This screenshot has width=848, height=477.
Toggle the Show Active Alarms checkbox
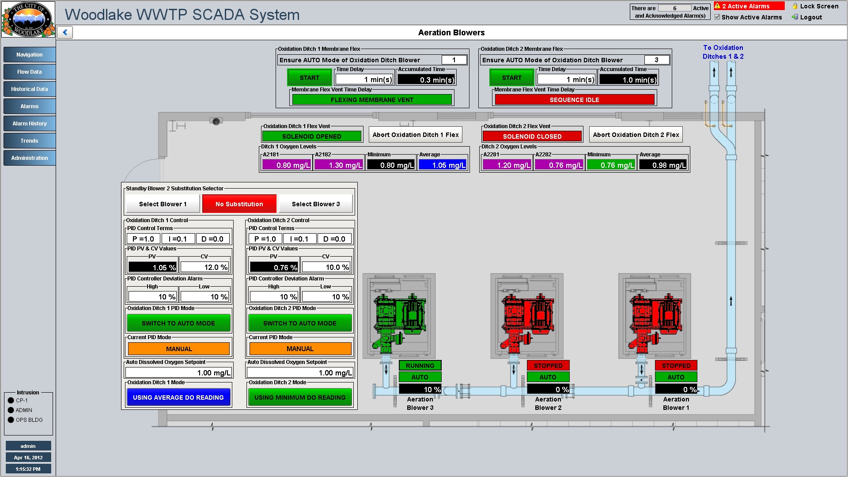[x=717, y=17]
